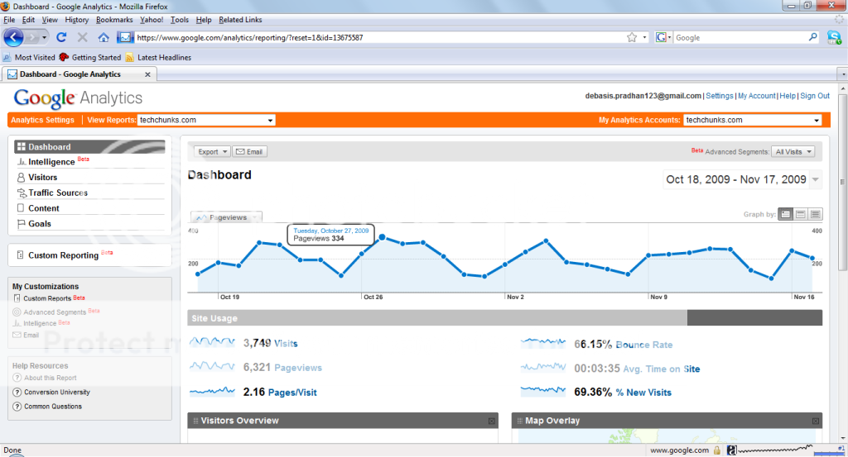848x457 pixels.
Task: Open the Visits site usage link
Action: tap(286, 343)
